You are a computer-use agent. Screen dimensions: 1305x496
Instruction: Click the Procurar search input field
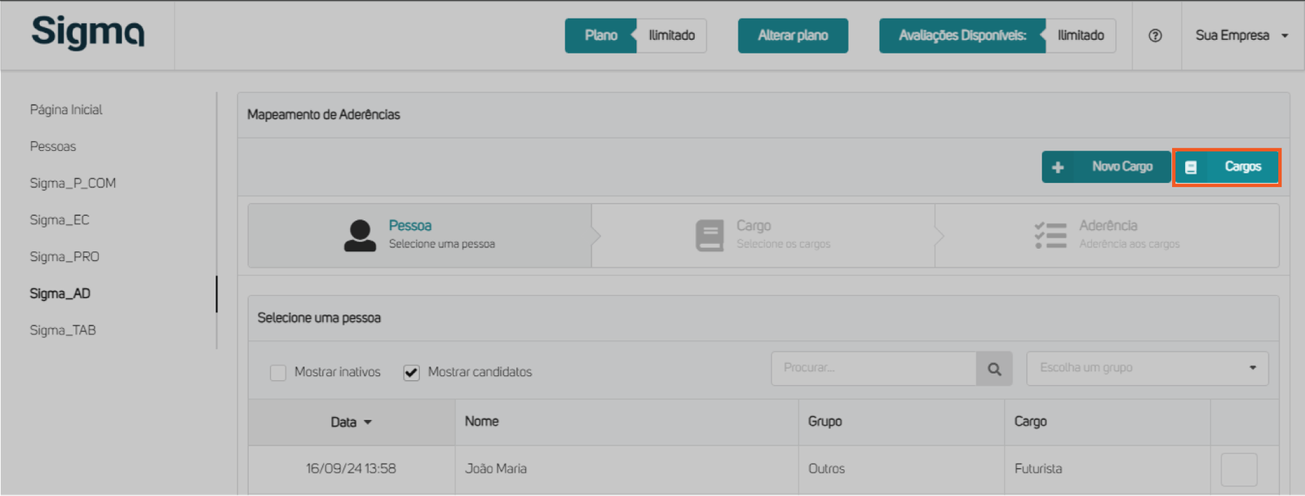(874, 368)
